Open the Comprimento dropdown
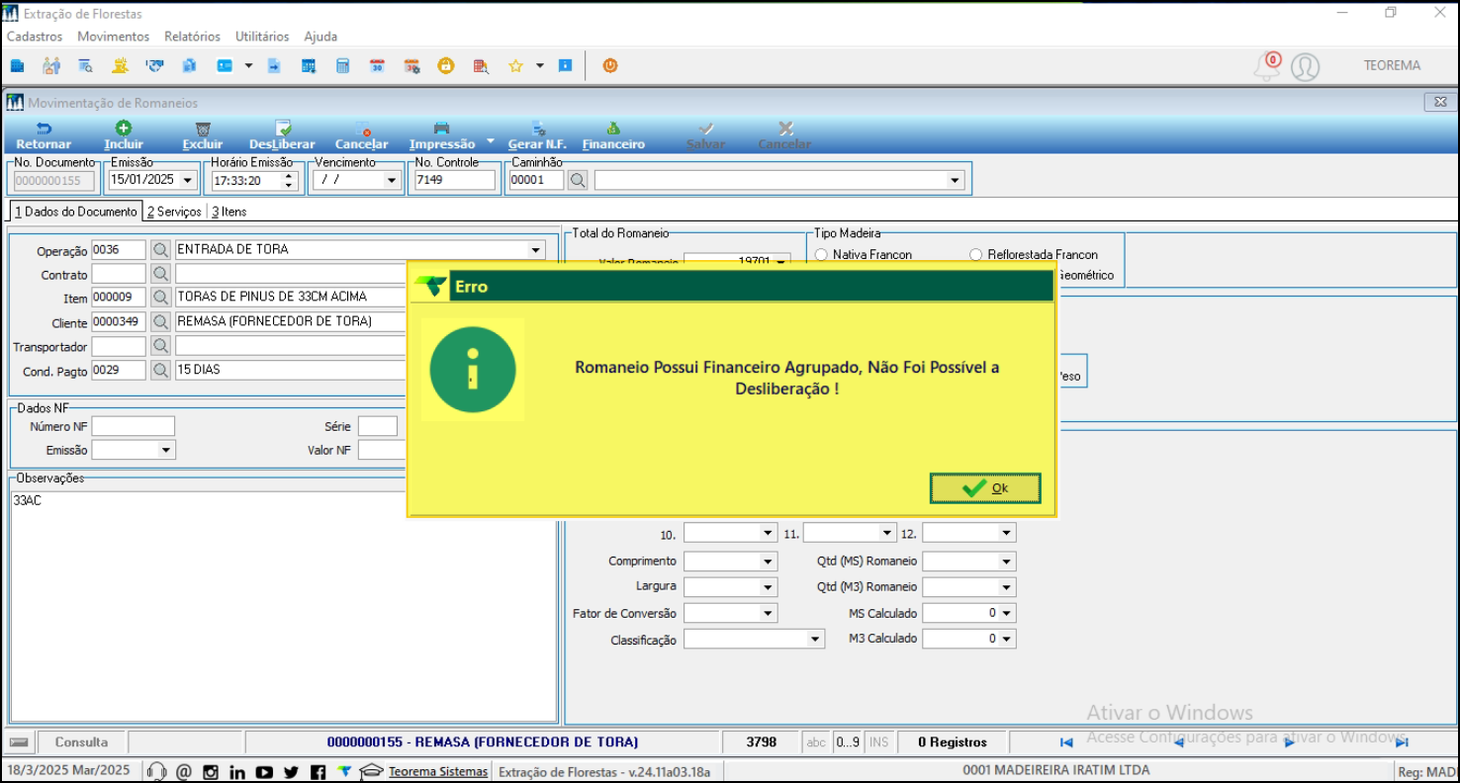 pyautogui.click(x=770, y=562)
